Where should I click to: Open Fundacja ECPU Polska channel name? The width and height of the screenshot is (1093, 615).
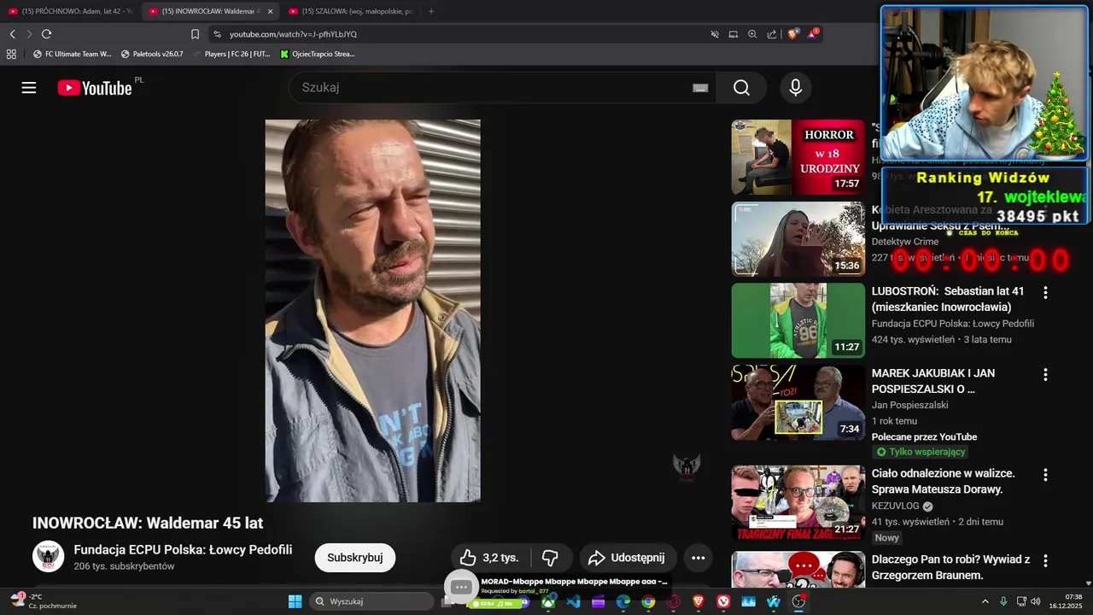tap(183, 549)
